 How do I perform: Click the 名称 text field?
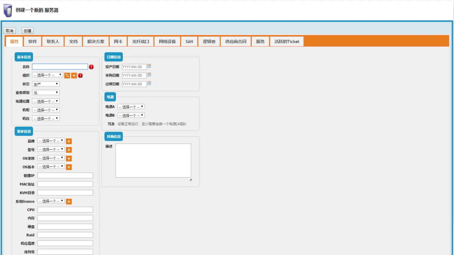pyautogui.click(x=60, y=67)
